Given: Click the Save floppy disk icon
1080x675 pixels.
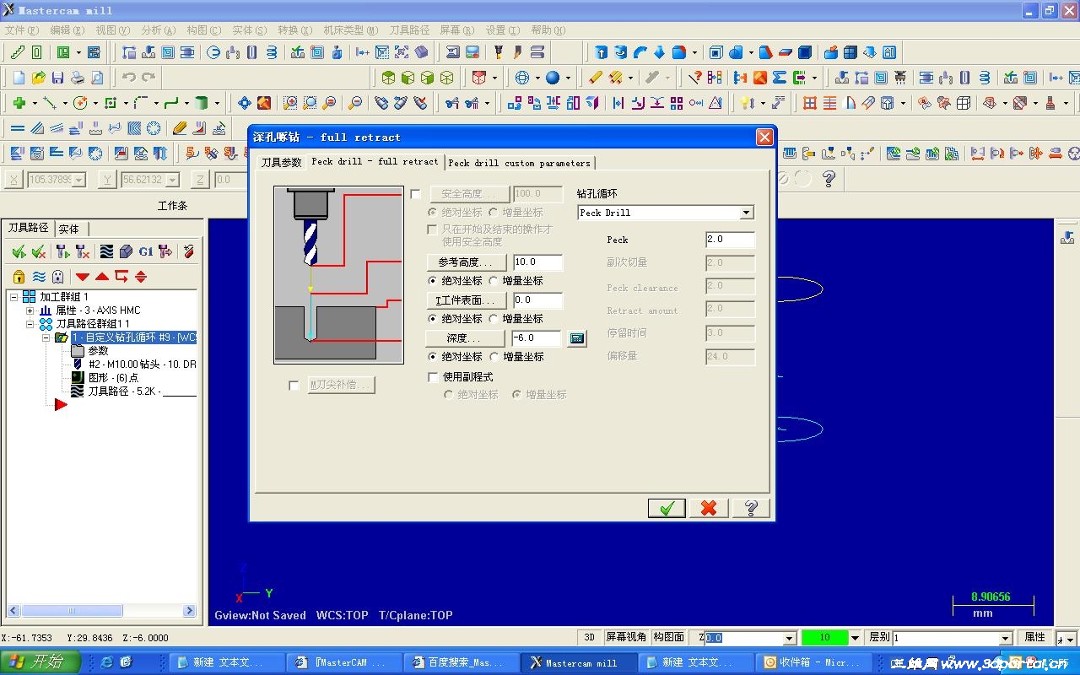Looking at the screenshot, I should pyautogui.click(x=57, y=78).
